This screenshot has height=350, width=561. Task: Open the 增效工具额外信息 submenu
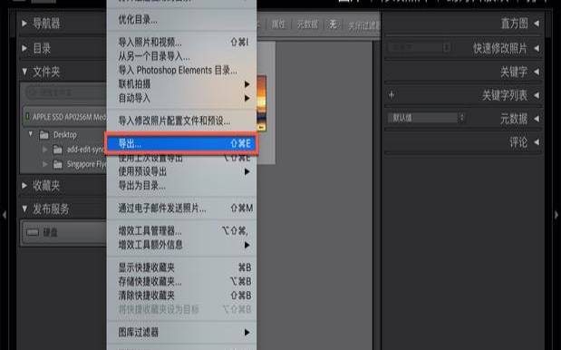point(181,245)
